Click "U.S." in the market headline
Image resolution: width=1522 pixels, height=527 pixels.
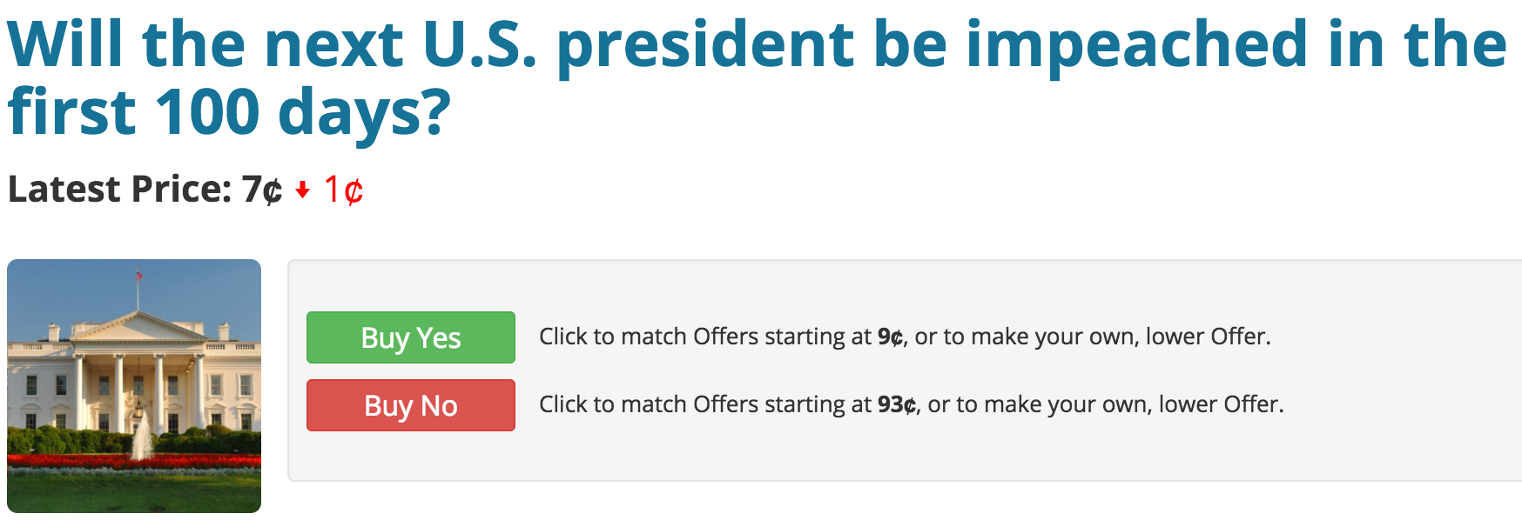coord(479,45)
